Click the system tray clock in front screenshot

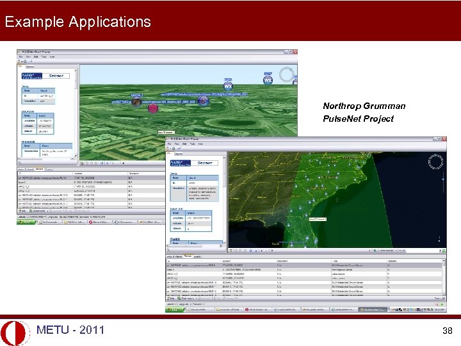point(439,310)
